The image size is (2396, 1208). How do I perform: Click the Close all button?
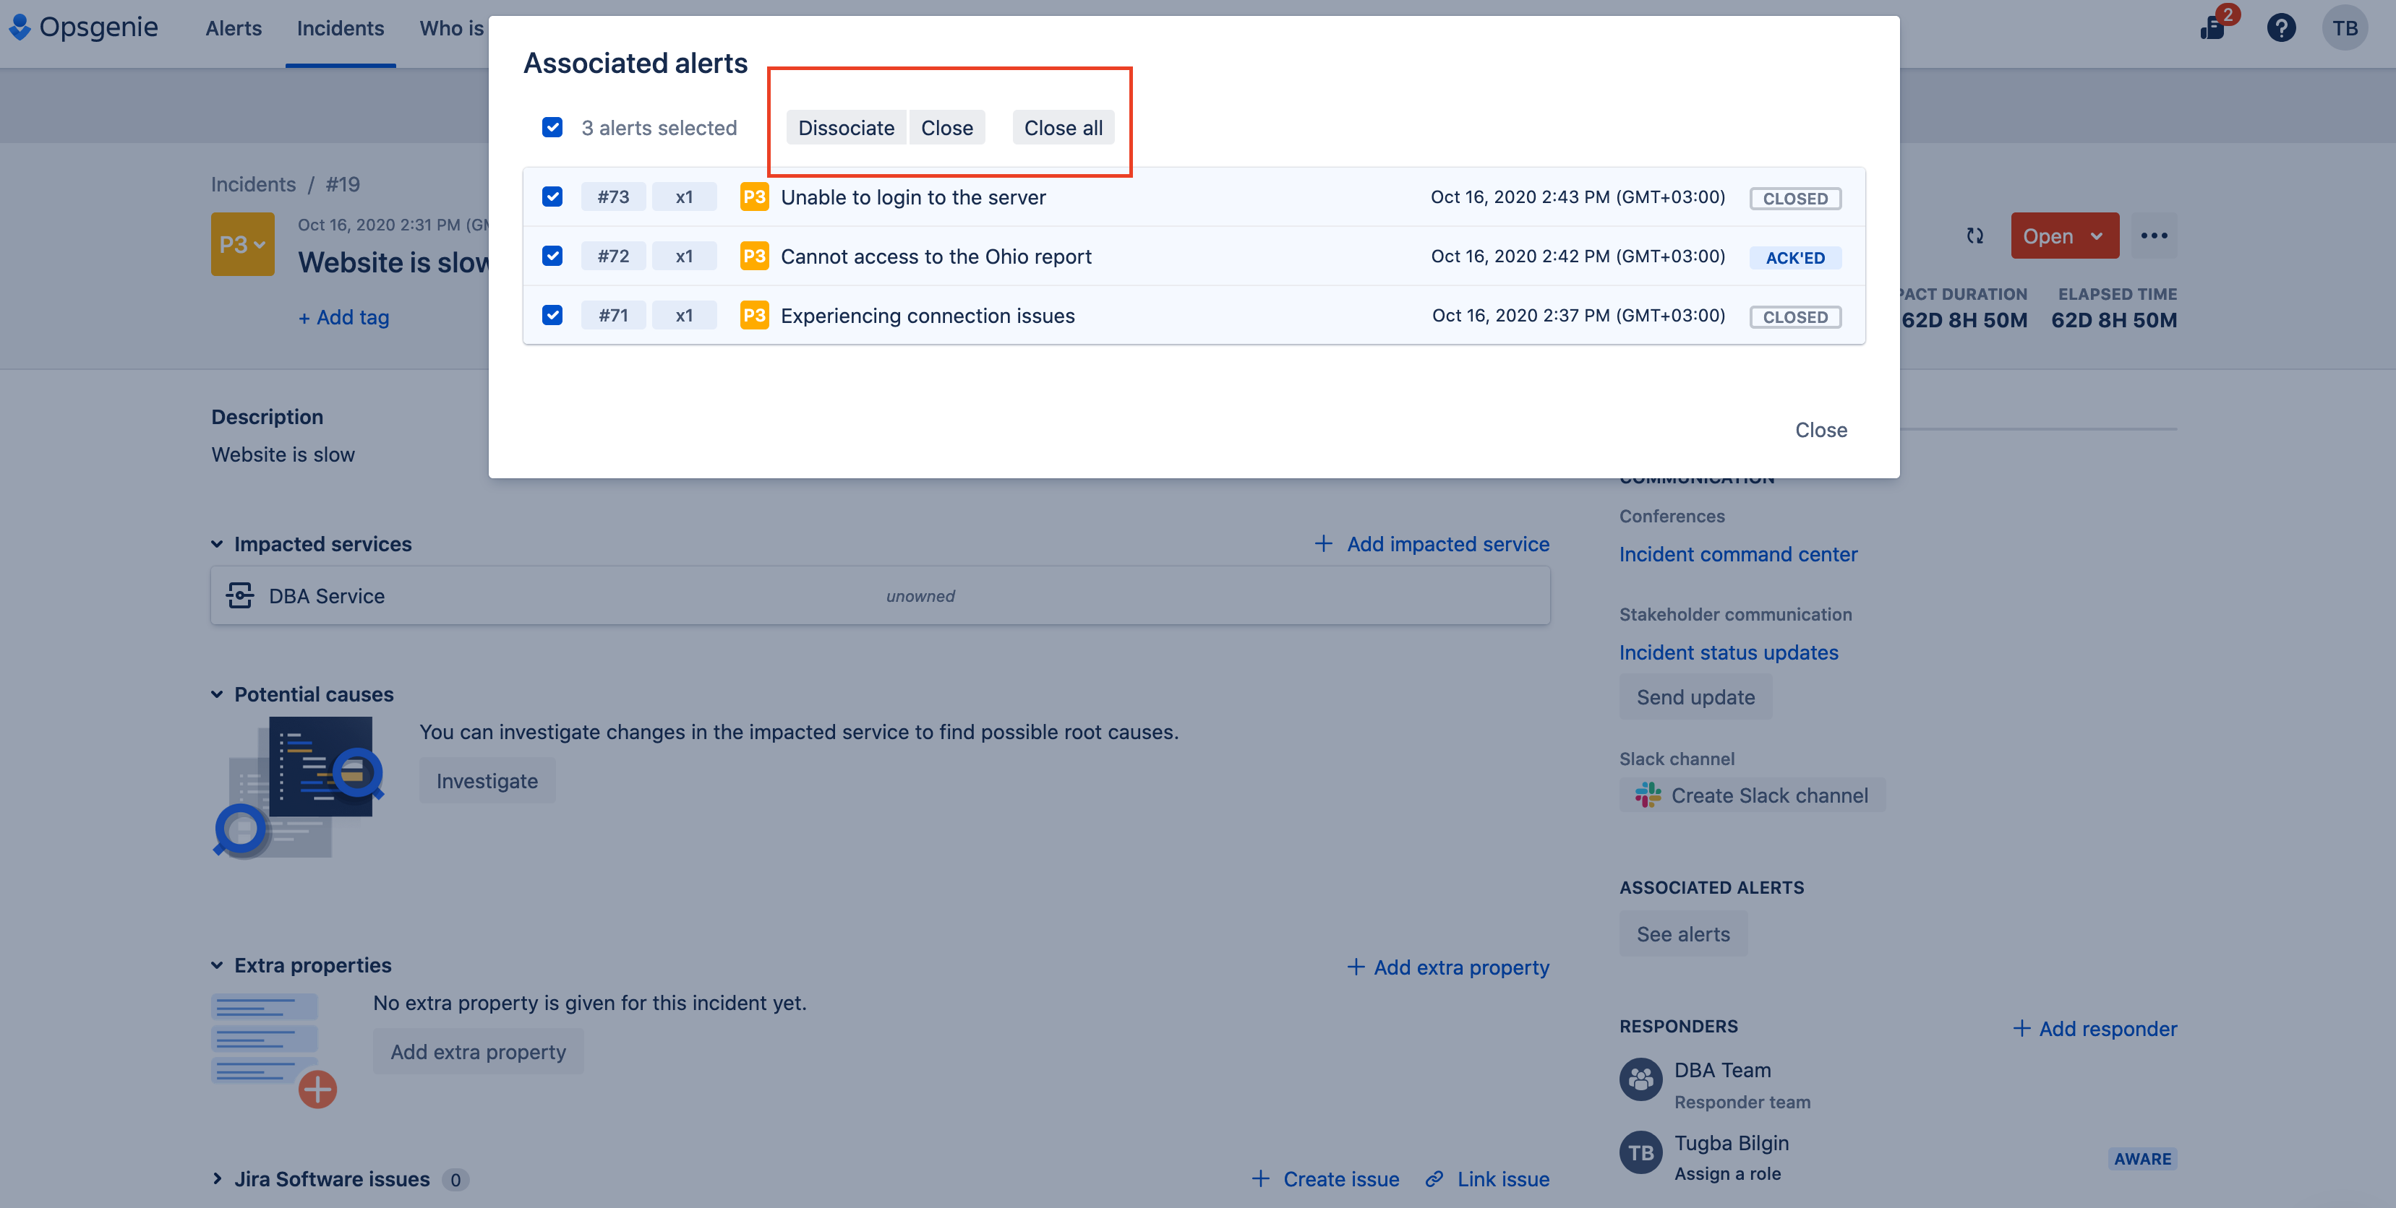click(x=1063, y=127)
